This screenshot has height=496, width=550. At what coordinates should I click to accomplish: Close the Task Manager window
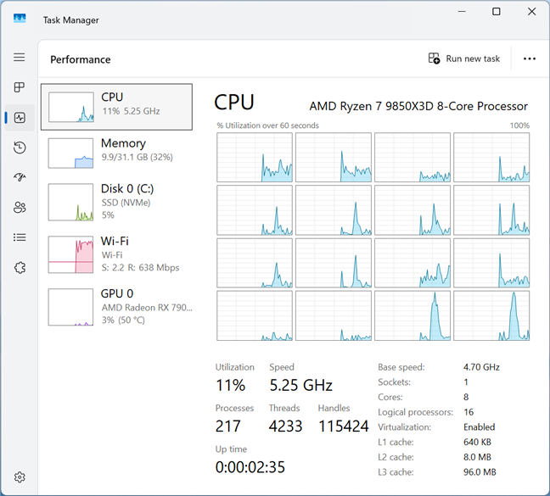532,12
